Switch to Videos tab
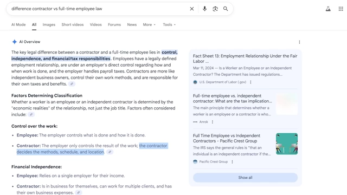The image size is (347, 195). click(x=95, y=25)
